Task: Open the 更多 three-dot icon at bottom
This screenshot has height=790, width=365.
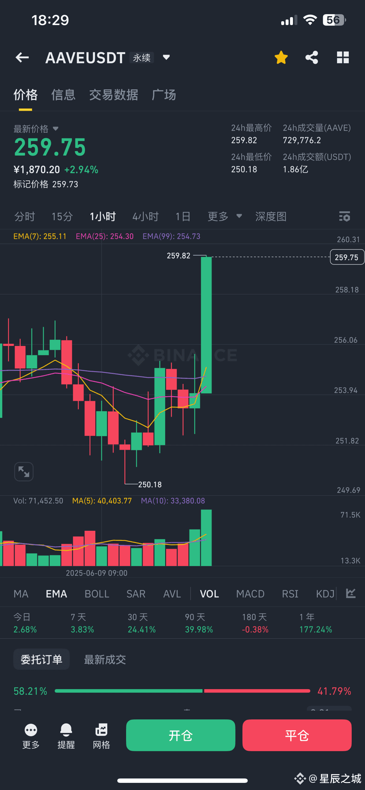Action: [x=31, y=730]
